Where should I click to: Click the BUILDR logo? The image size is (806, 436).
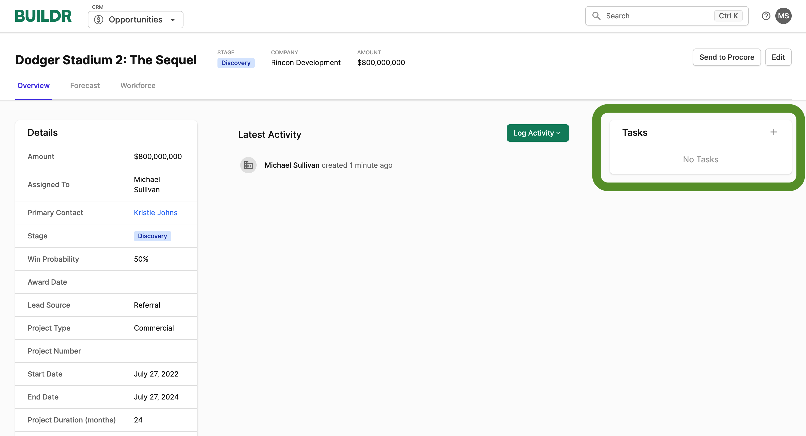coord(43,16)
